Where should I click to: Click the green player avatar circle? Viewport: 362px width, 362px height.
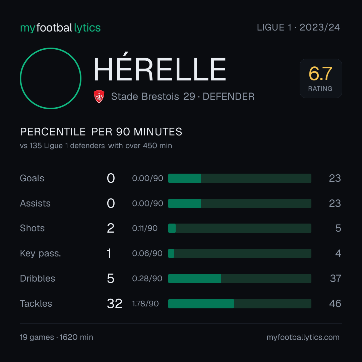(51, 78)
